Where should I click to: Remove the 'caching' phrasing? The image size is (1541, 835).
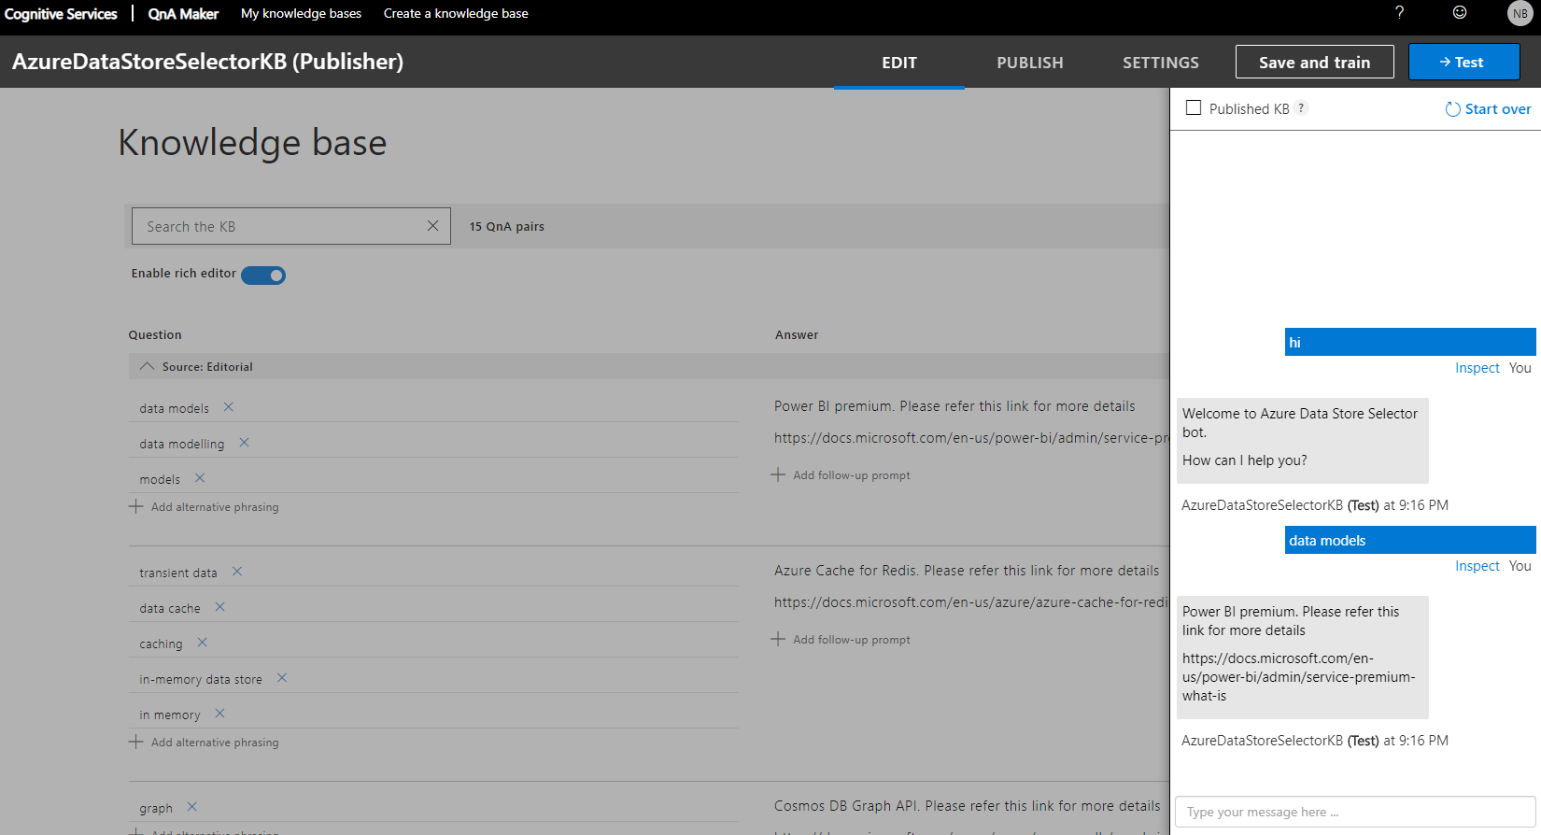[x=202, y=643]
